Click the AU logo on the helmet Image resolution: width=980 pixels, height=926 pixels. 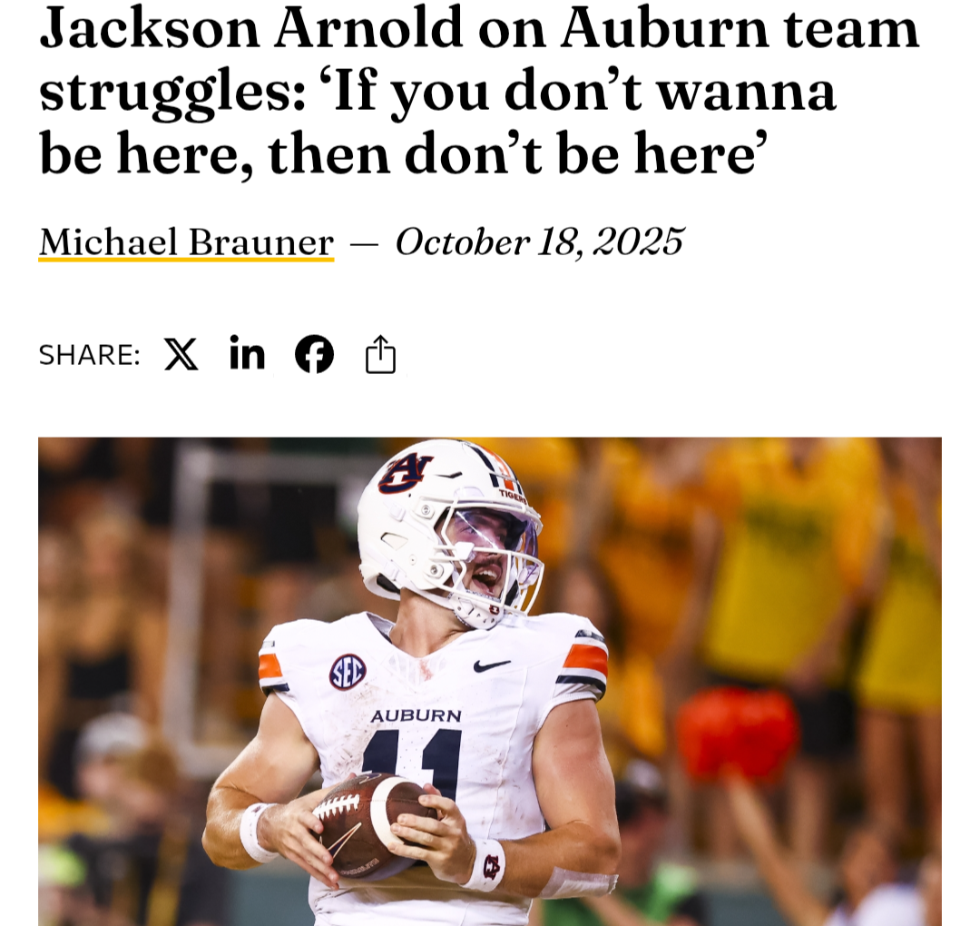click(x=406, y=472)
